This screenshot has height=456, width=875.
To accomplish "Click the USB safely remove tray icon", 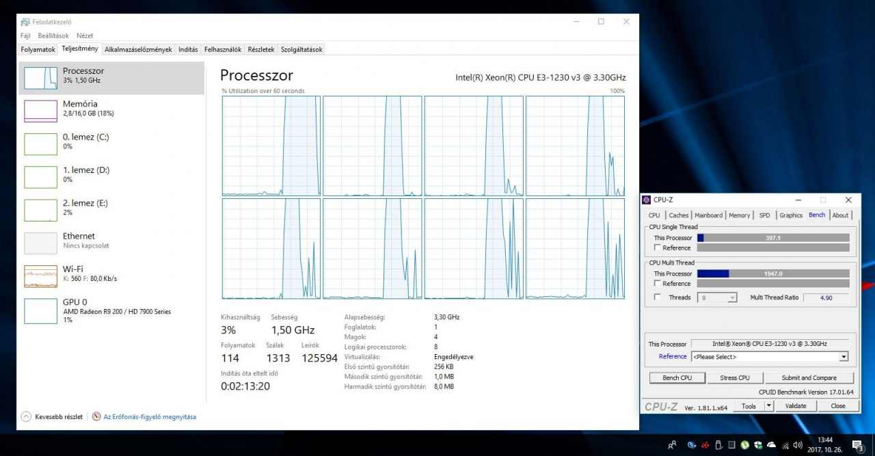I will 718,445.
